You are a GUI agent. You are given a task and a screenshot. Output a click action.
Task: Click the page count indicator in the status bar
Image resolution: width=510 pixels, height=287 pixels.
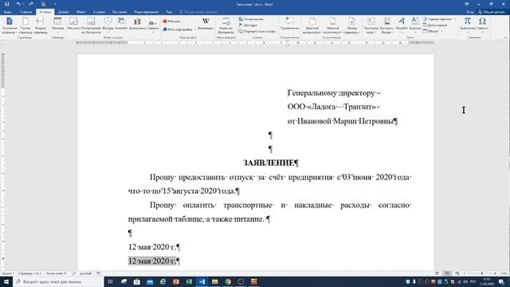29,273
